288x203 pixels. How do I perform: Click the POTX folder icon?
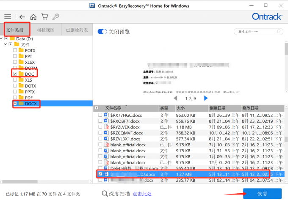click(x=21, y=50)
